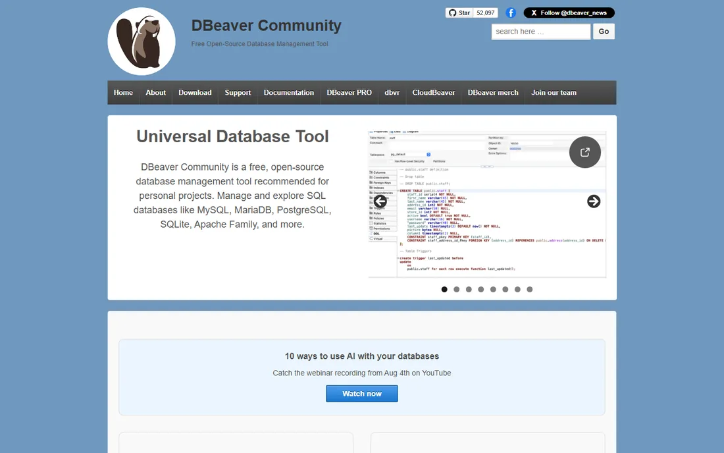Click '10 ways to use AI with your databases'

coord(362,356)
